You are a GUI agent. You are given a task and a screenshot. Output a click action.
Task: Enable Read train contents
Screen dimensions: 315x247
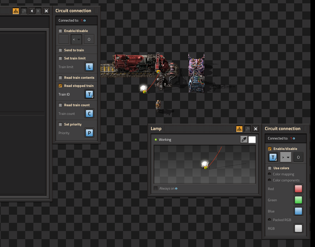coord(60,78)
